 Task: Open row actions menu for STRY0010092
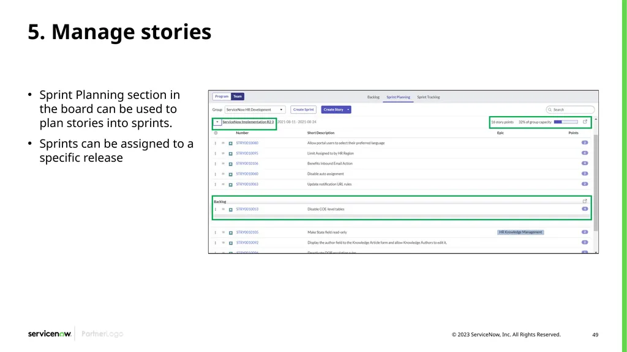pos(215,243)
